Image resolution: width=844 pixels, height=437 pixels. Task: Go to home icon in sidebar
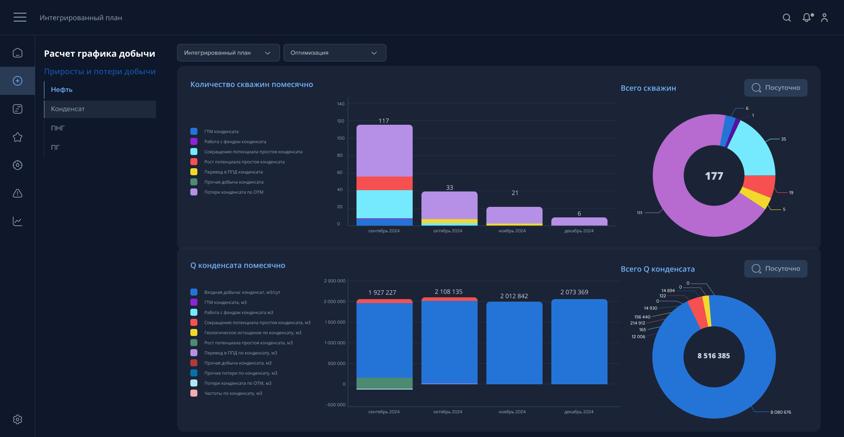(18, 53)
